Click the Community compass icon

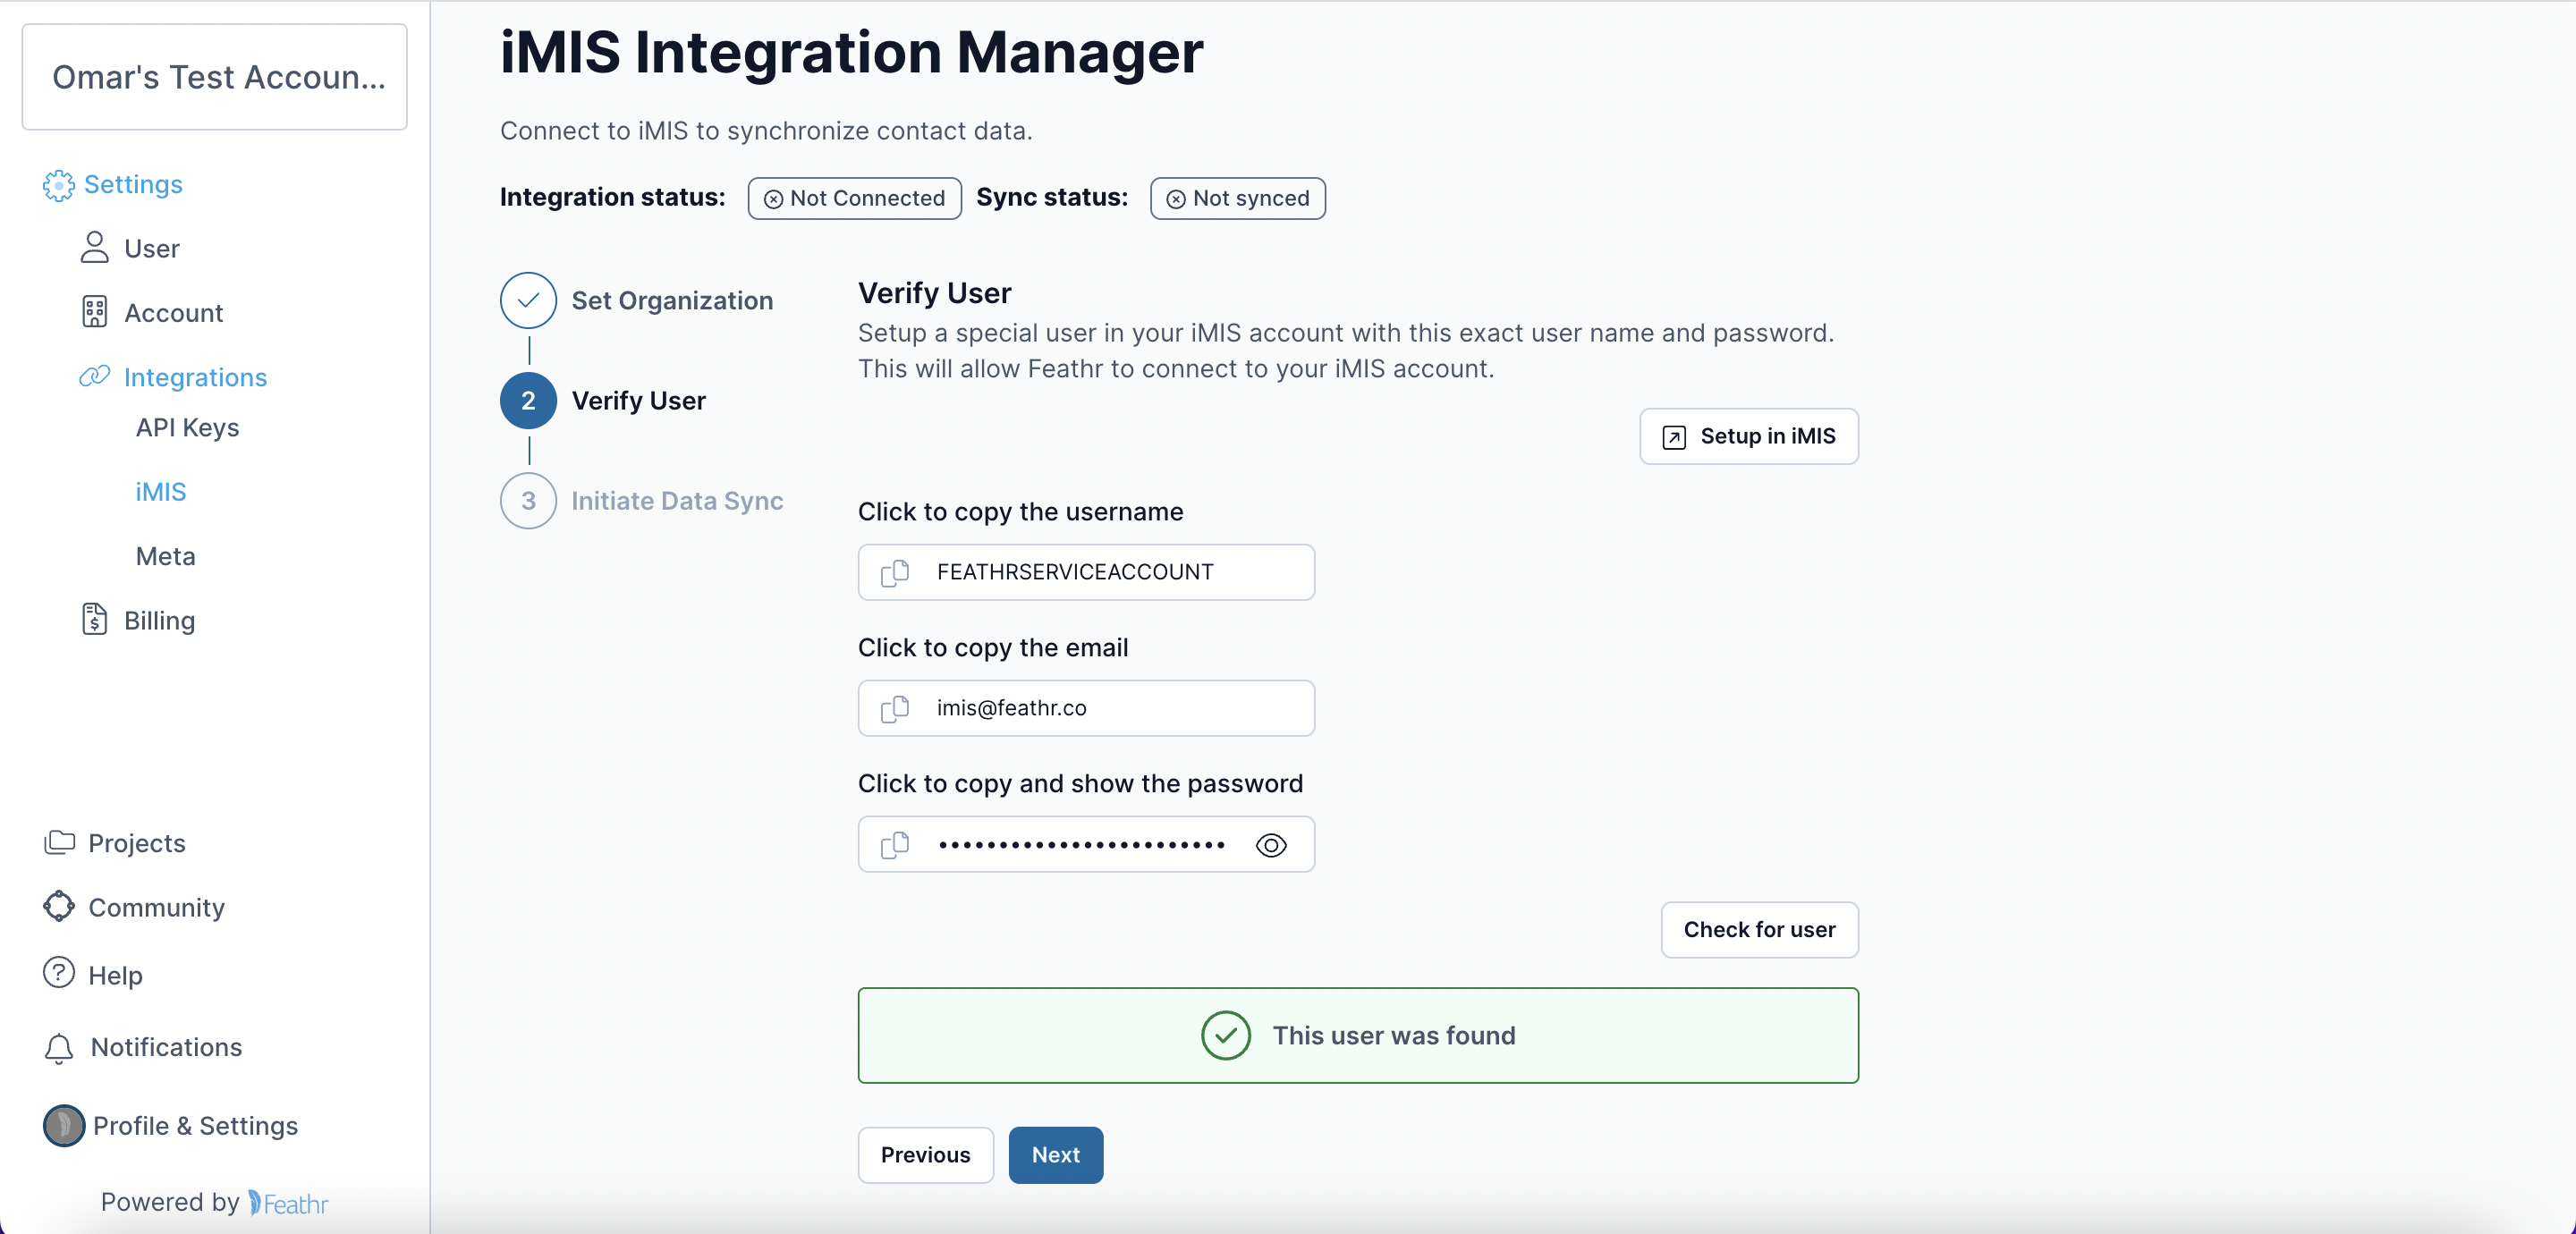[59, 906]
